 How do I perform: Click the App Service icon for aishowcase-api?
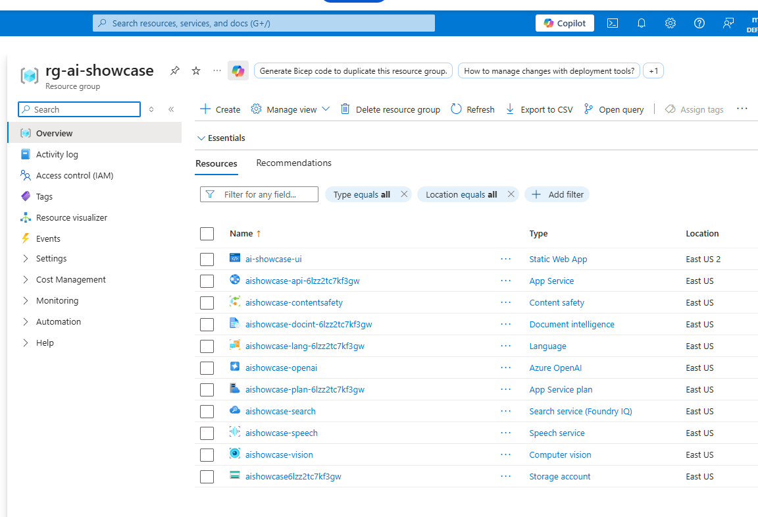click(x=234, y=280)
